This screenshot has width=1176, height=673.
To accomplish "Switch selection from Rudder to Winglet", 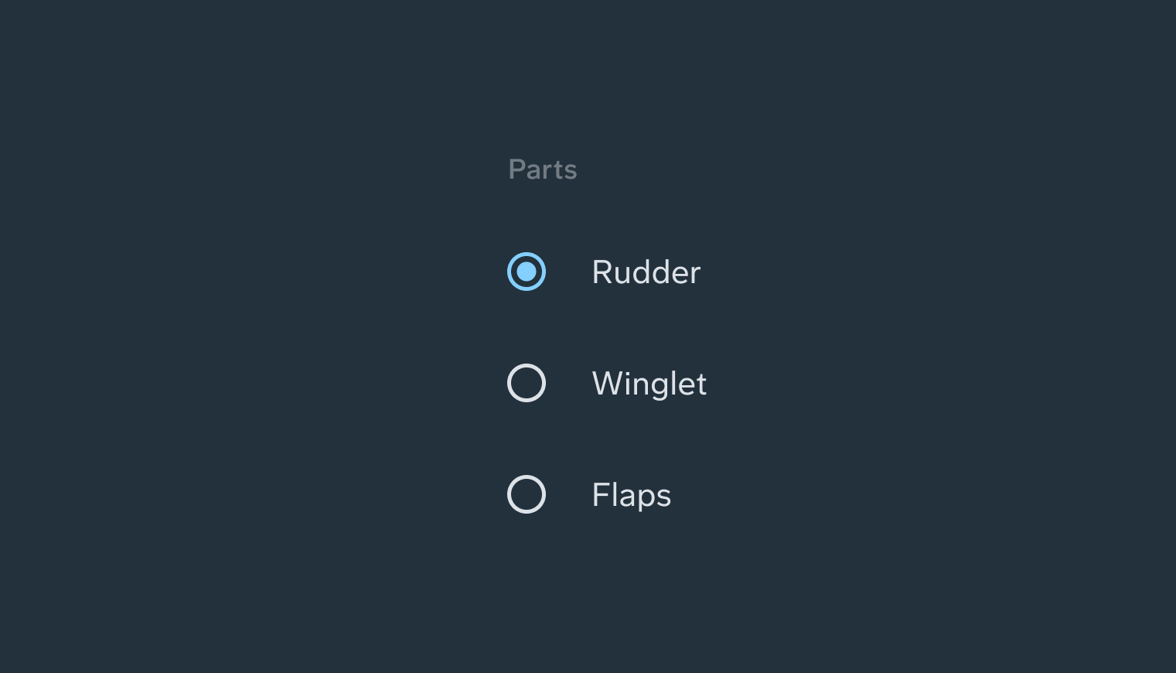I will pos(527,383).
